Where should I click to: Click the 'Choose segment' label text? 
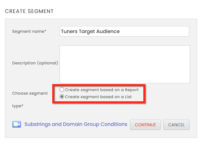point(30,93)
